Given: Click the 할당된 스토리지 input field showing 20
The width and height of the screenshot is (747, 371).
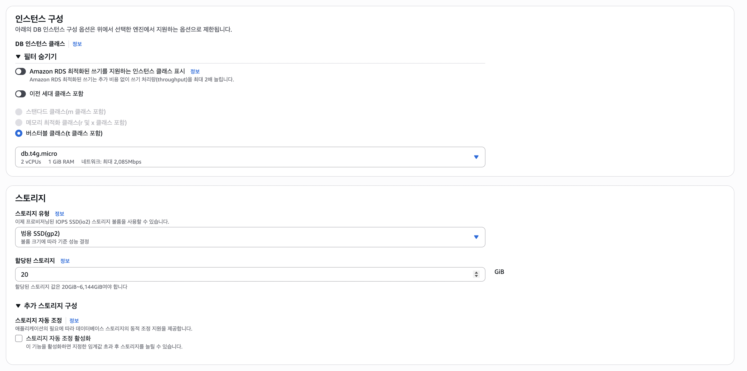Looking at the screenshot, I should pos(250,274).
